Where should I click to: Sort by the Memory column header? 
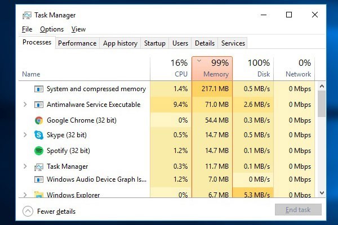point(212,68)
